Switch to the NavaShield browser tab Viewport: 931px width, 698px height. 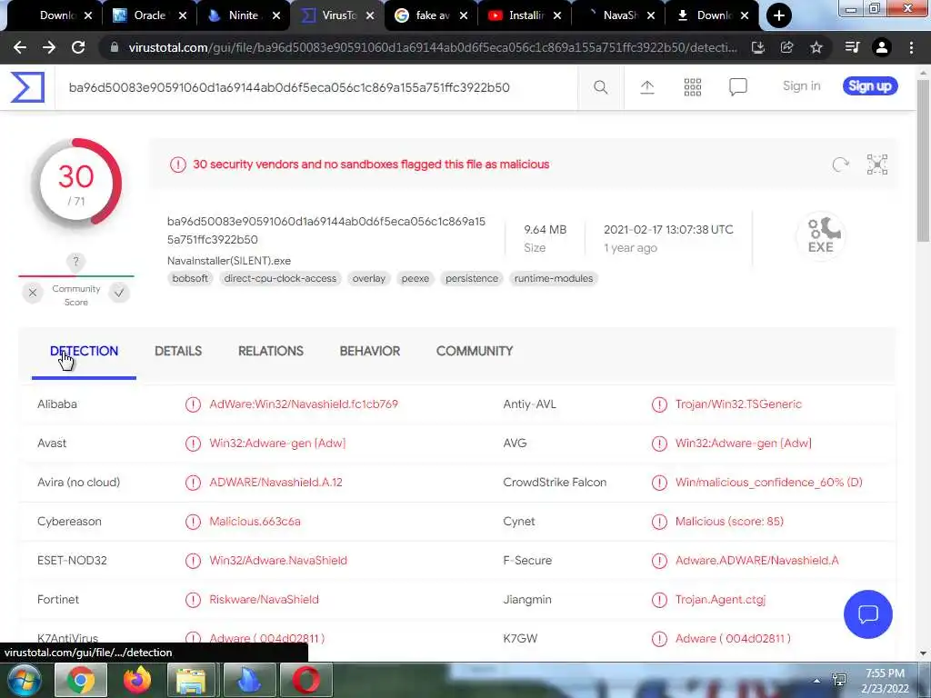pyautogui.click(x=617, y=15)
